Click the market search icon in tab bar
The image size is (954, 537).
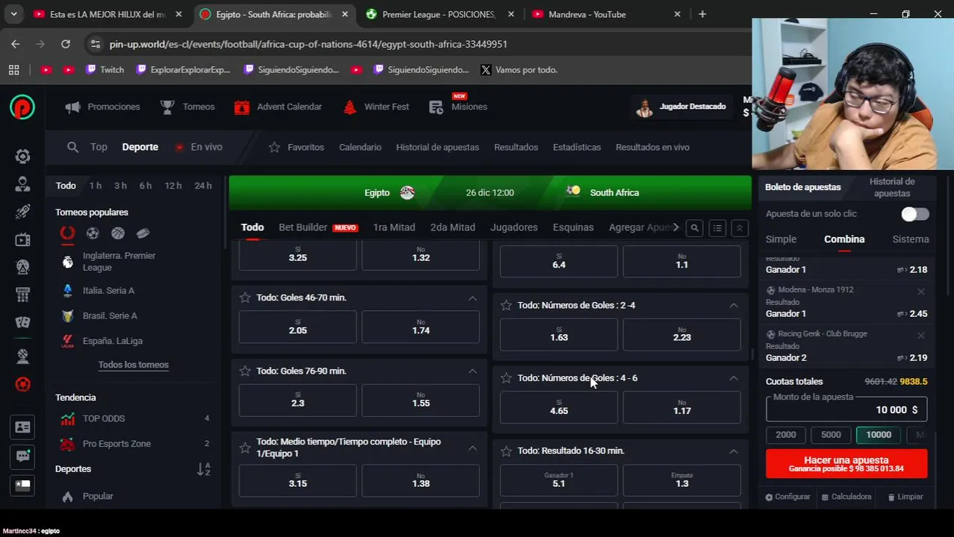(x=694, y=227)
